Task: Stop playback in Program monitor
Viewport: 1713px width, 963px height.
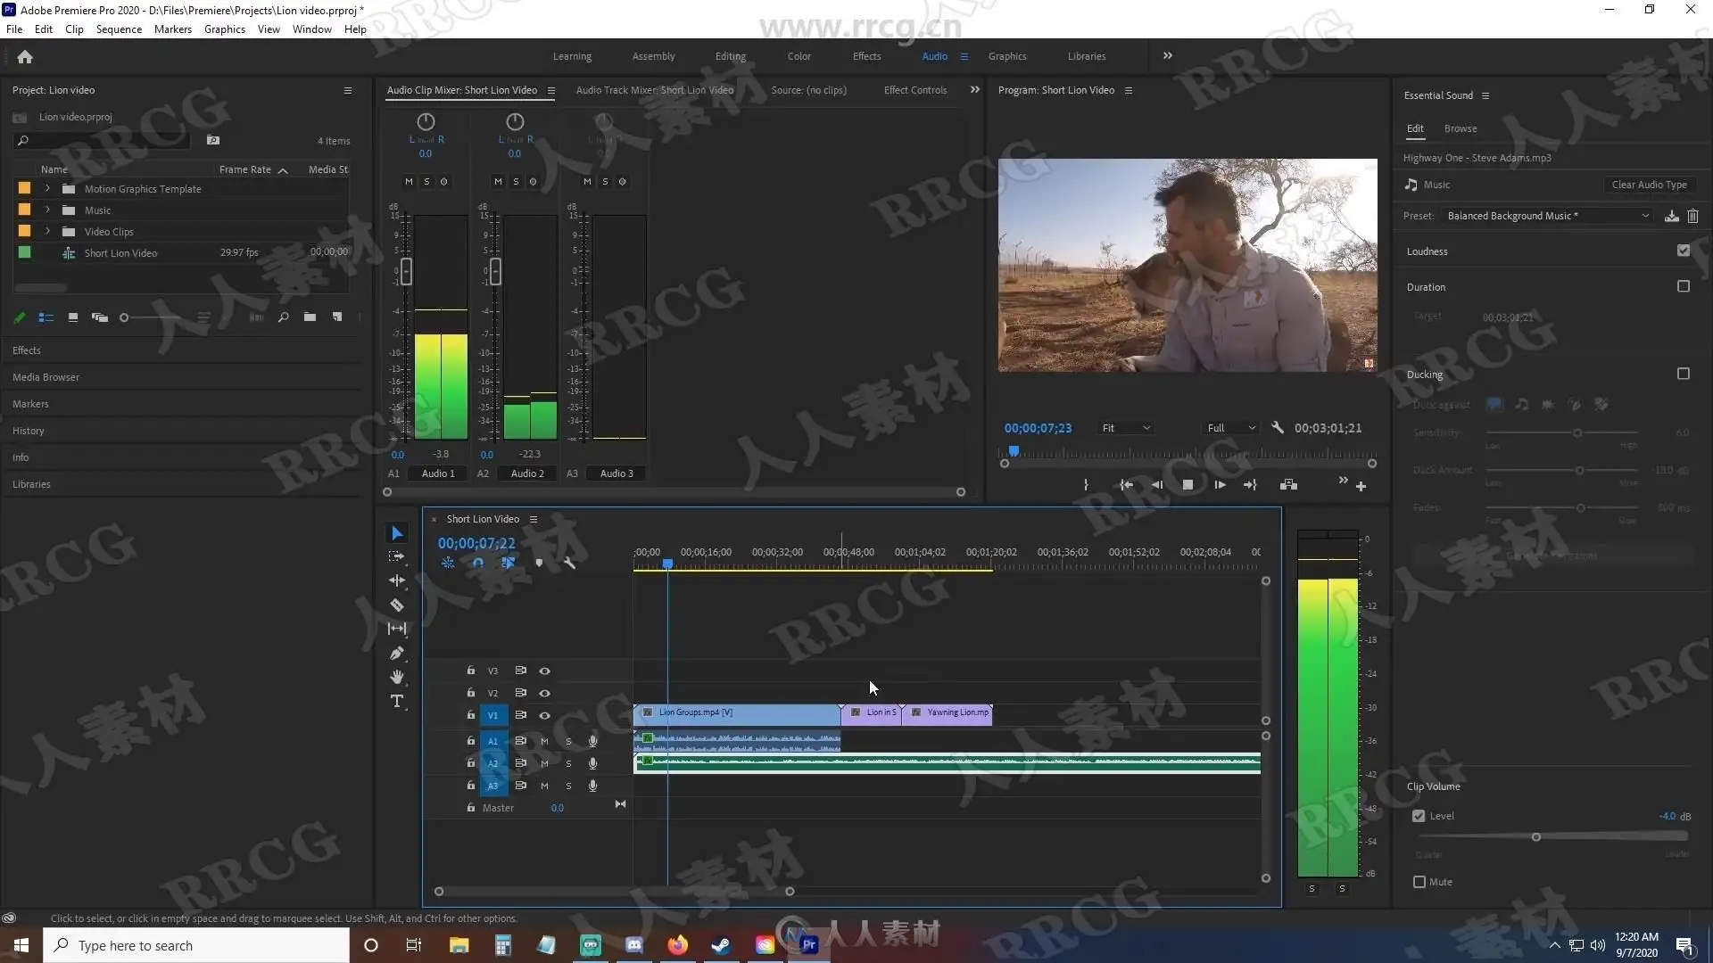Action: point(1188,485)
